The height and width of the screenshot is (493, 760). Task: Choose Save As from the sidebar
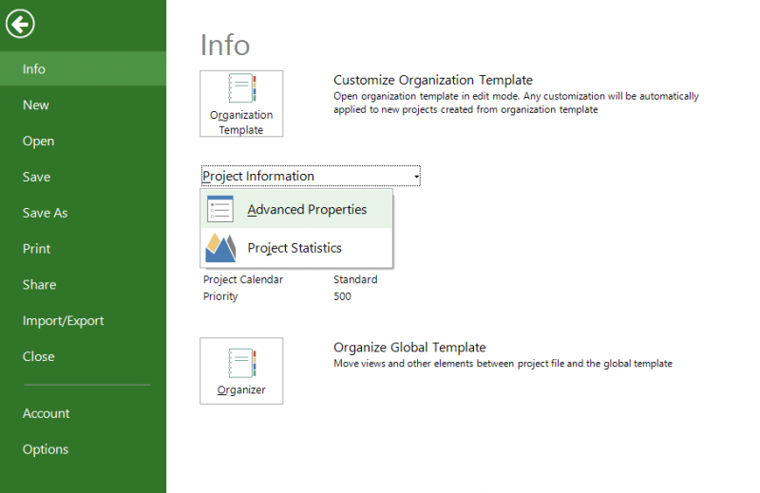[45, 214]
